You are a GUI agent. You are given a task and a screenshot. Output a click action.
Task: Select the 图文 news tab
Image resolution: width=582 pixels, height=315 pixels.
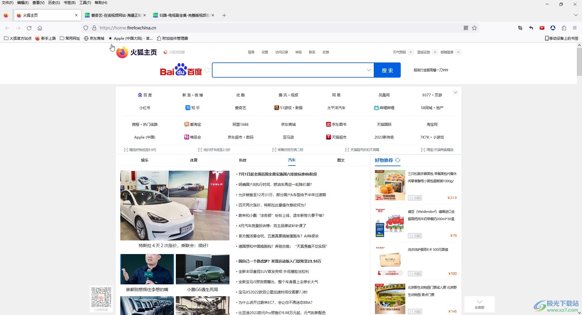click(341, 160)
